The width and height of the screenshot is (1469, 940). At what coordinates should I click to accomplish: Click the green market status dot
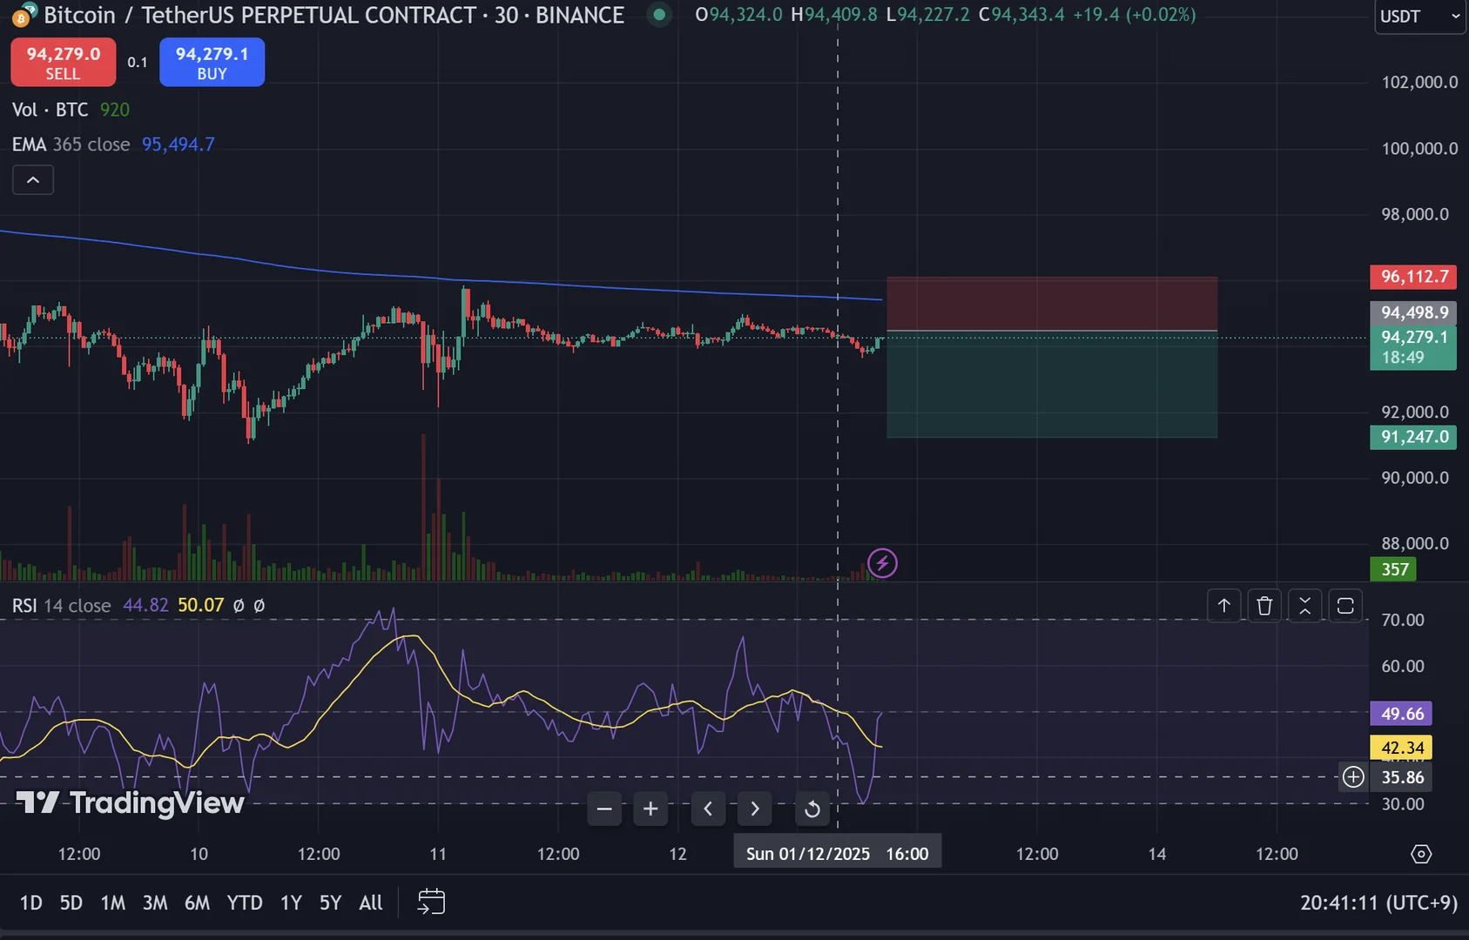659,15
